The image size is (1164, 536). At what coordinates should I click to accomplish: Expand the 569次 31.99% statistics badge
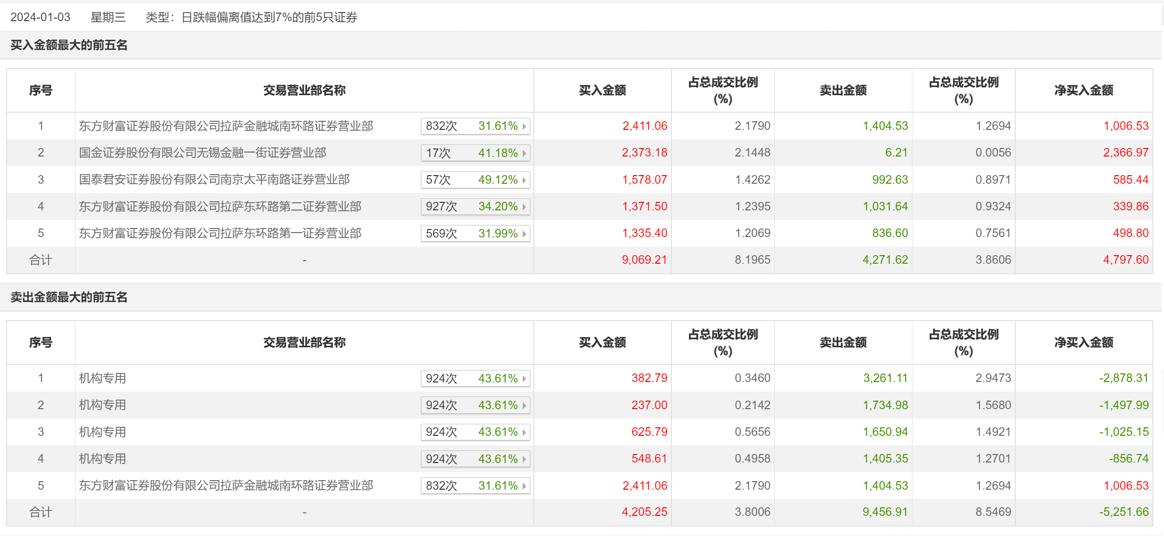pos(475,234)
